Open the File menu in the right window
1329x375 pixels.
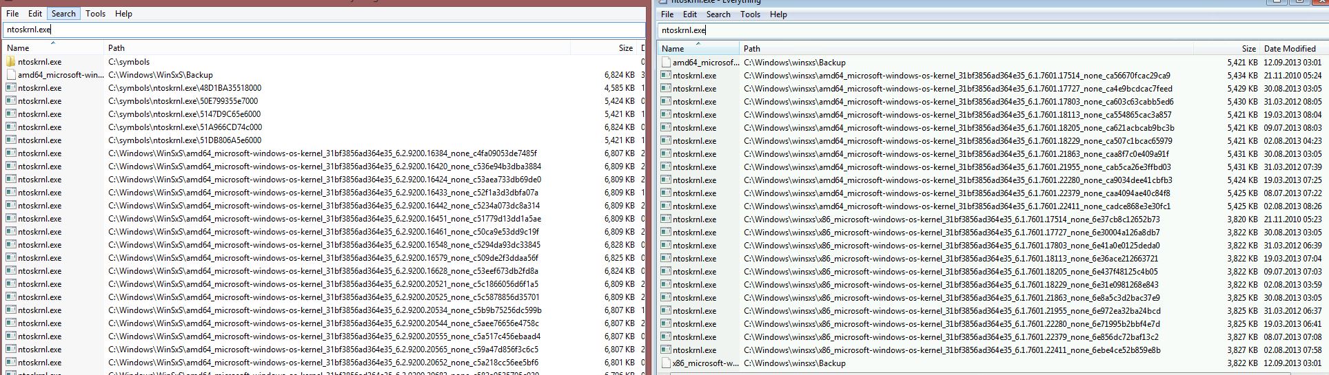667,14
